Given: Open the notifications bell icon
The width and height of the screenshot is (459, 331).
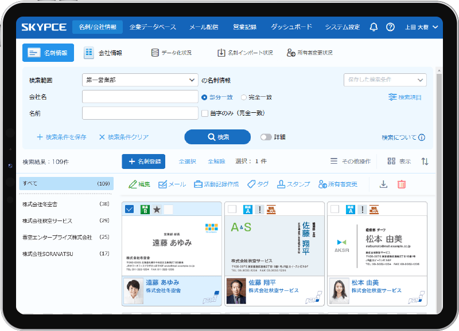Looking at the screenshot, I should [x=374, y=27].
